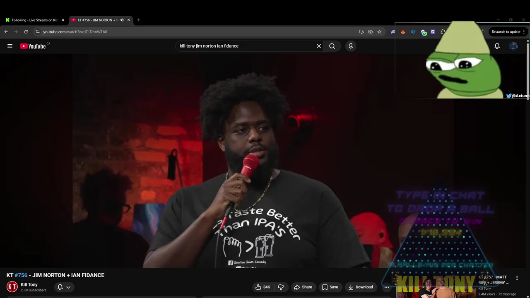Go back in browser history
Image resolution: width=530 pixels, height=298 pixels.
6,31
